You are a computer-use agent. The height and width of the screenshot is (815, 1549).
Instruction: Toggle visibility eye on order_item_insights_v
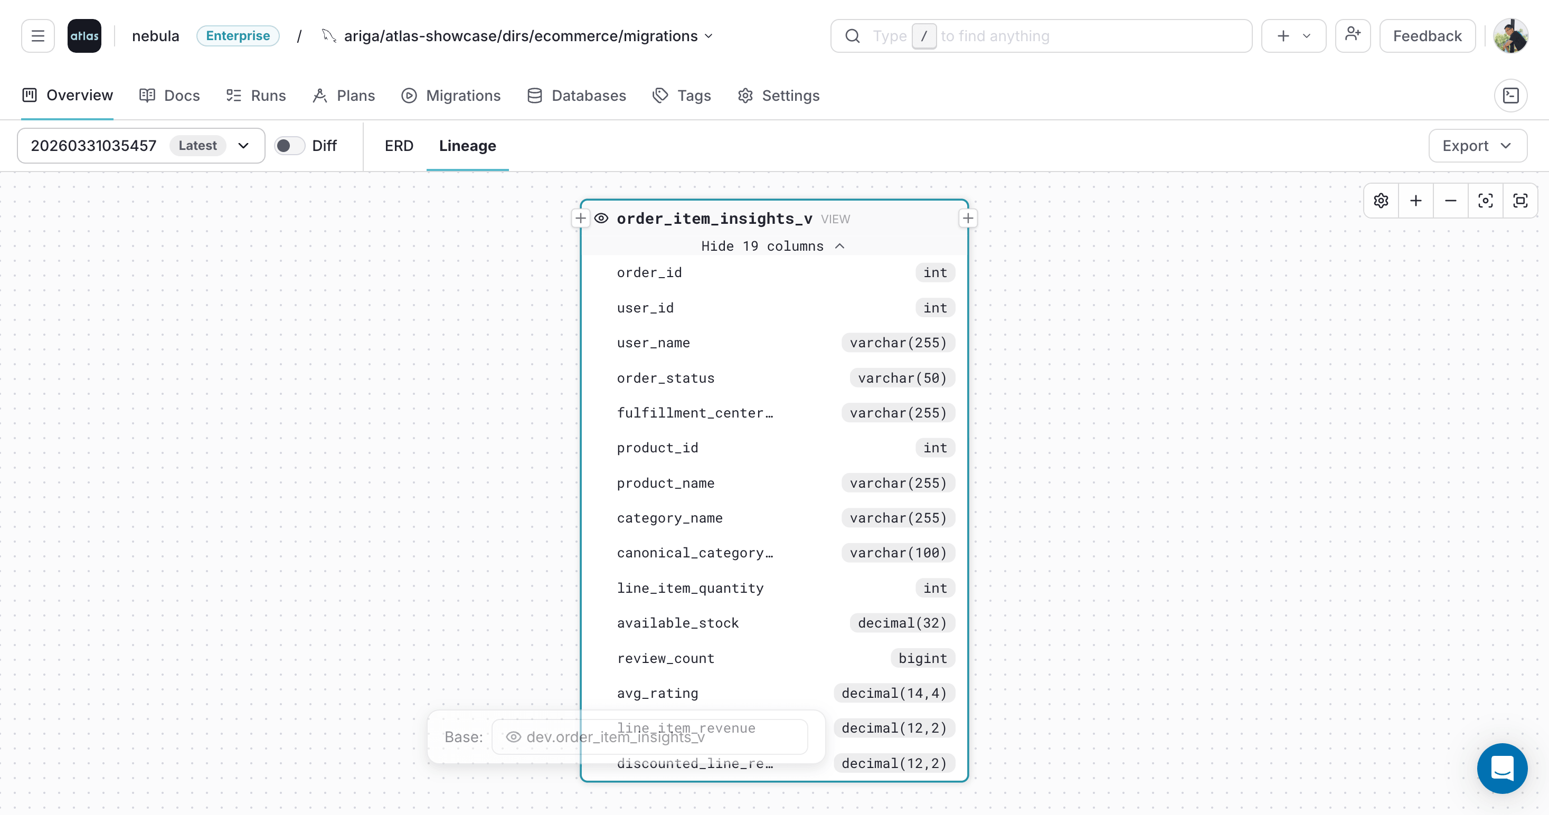click(601, 218)
